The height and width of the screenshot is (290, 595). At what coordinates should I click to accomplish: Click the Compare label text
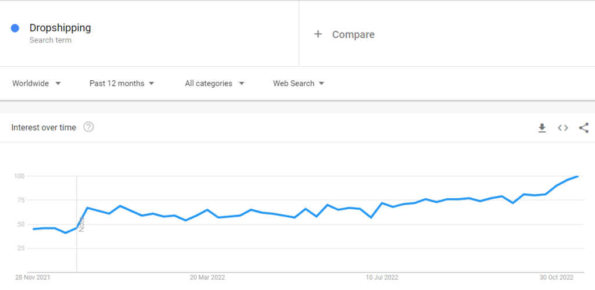(x=353, y=34)
